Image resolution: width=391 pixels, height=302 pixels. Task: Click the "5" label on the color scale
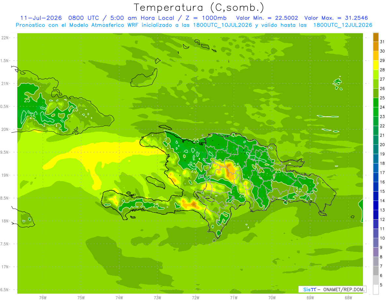[x=381, y=285]
